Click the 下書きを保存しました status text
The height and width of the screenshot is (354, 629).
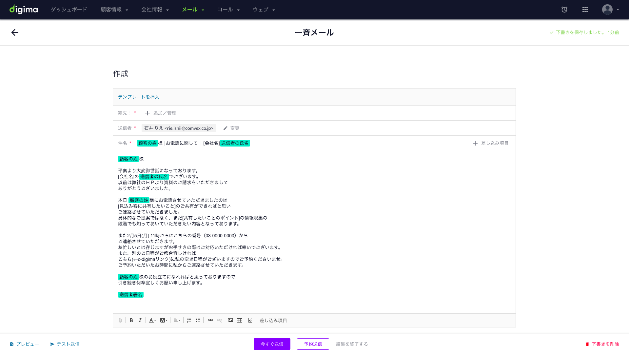(x=584, y=32)
